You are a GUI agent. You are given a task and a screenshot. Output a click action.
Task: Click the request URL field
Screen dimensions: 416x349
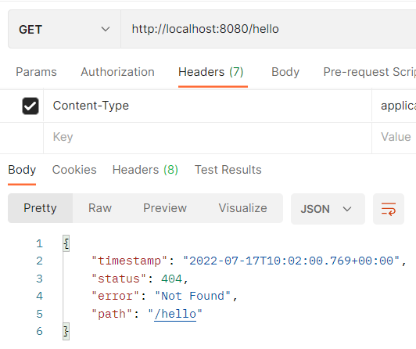tap(268, 29)
